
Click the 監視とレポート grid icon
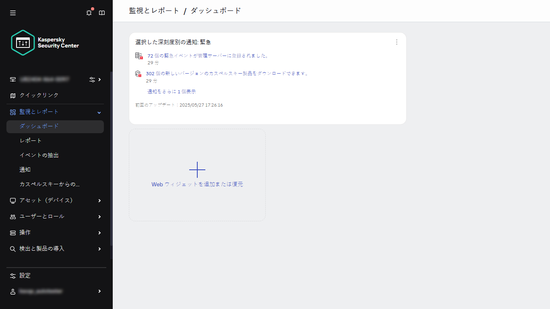pos(12,112)
